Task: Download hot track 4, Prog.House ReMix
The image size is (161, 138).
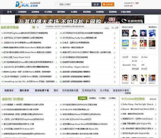Action: point(56,119)
